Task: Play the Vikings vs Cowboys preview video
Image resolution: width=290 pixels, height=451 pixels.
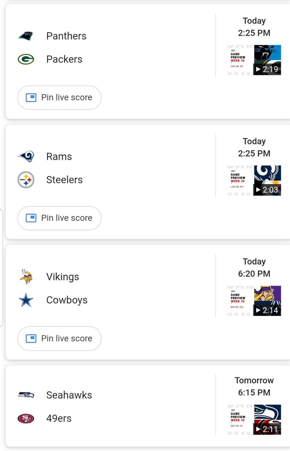Action: [x=254, y=301]
